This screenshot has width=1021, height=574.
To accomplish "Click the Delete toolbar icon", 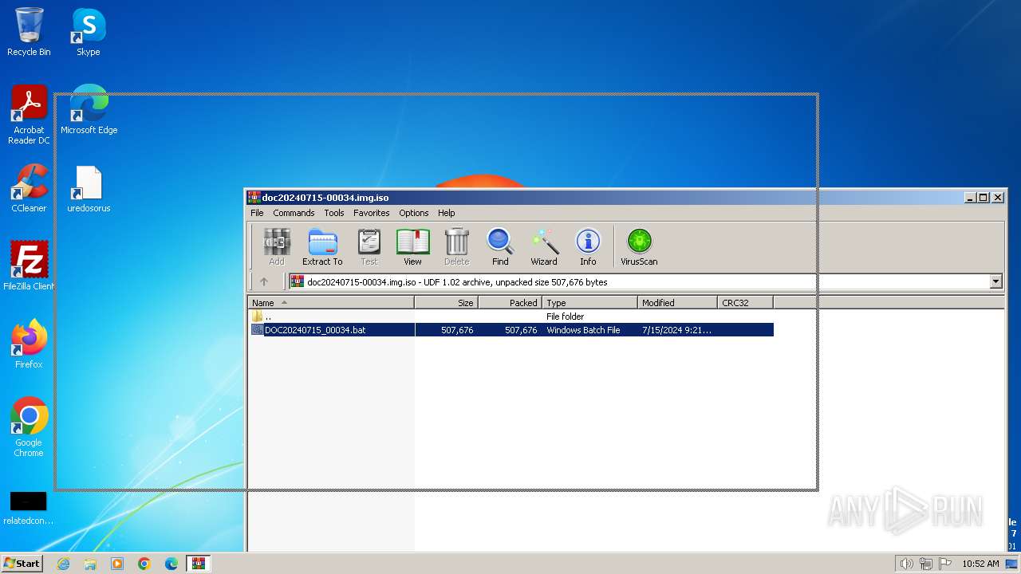I will 456,246.
